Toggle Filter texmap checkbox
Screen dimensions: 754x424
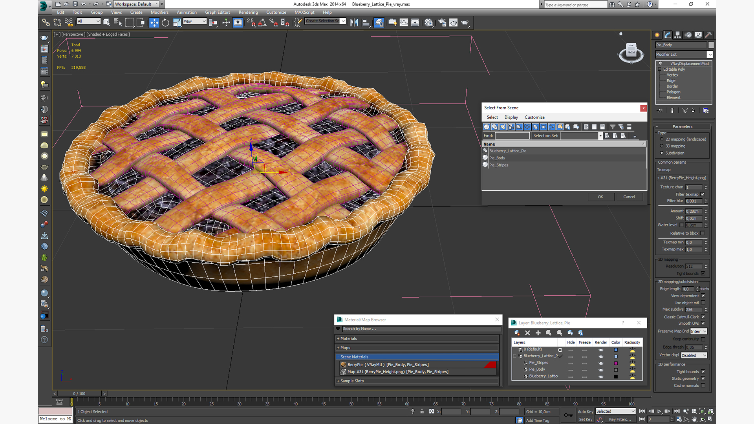(703, 194)
